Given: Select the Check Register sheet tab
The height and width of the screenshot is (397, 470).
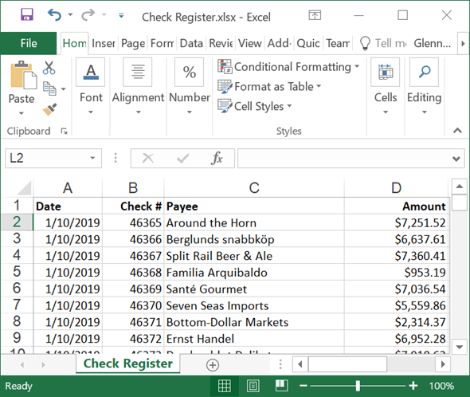Looking at the screenshot, I should point(128,364).
